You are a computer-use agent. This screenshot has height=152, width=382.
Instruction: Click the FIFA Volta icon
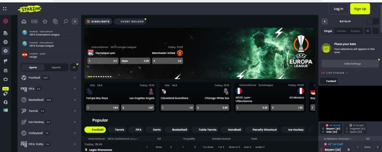tap(24, 144)
